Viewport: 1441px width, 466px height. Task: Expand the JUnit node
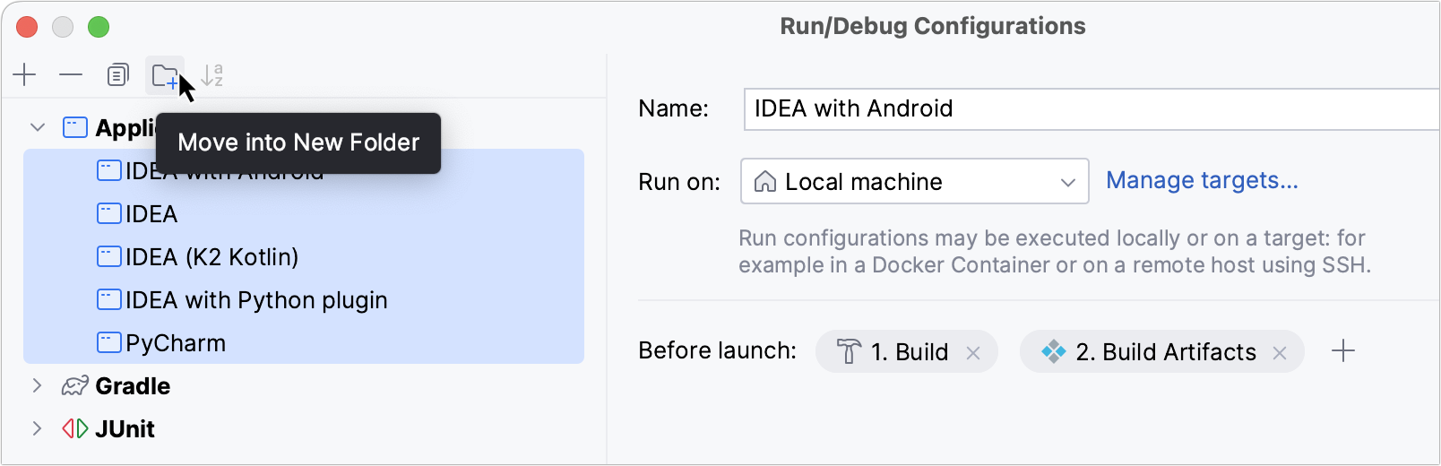pos(37,429)
